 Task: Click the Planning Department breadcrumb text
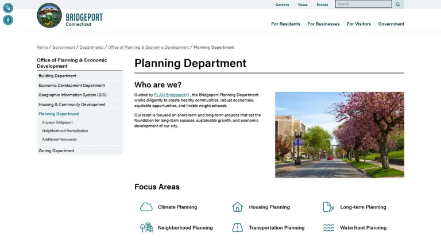pyautogui.click(x=214, y=47)
